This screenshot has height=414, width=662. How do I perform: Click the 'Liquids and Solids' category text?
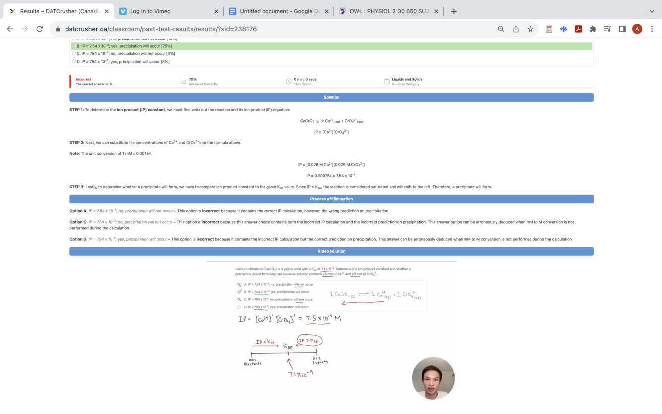[407, 79]
